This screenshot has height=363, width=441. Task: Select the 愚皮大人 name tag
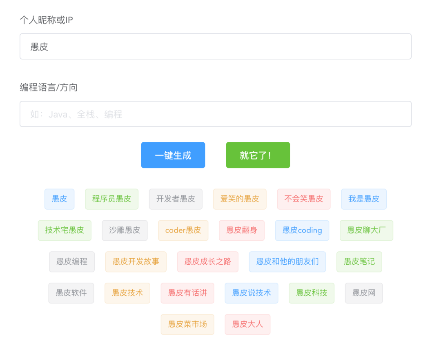click(x=247, y=324)
